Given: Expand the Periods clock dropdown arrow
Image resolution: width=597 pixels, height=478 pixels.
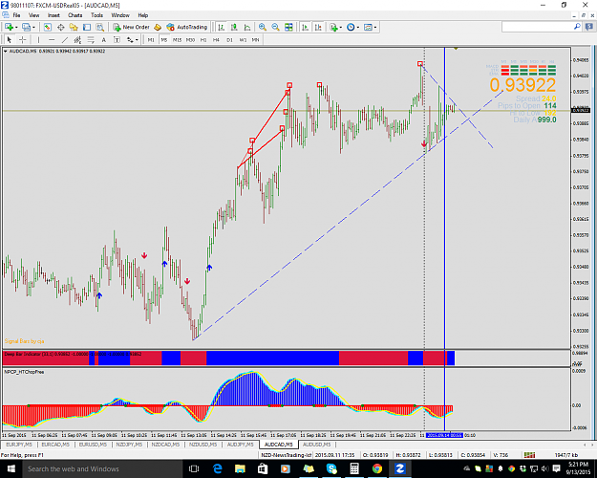Looking at the screenshot, I should pos(358,27).
